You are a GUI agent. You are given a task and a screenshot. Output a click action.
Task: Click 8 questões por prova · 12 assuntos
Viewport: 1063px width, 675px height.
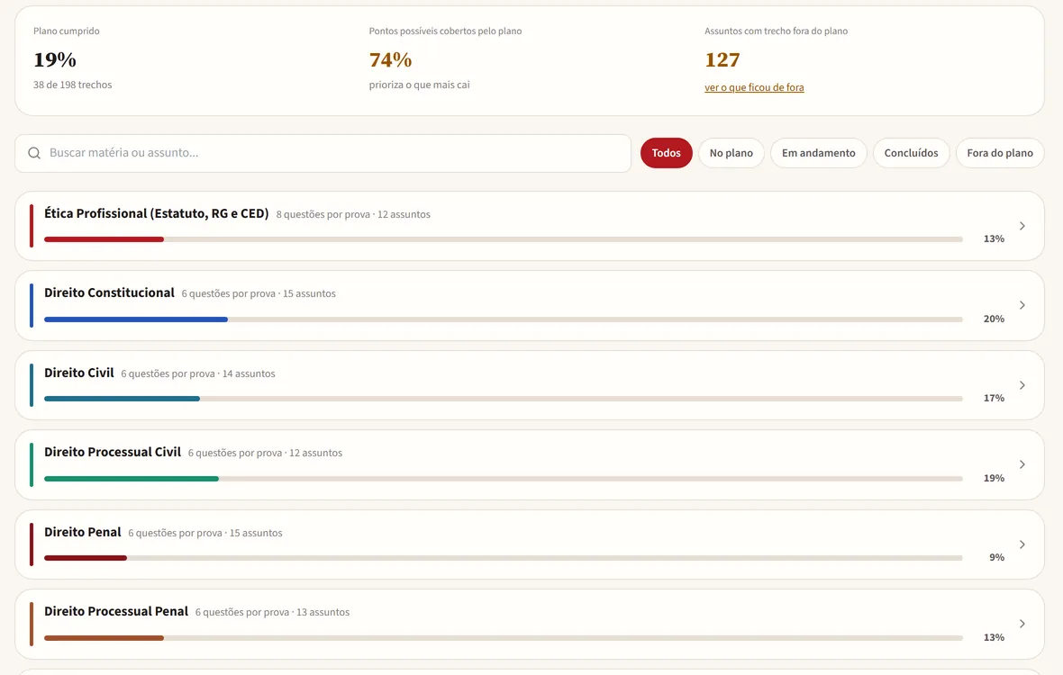pos(353,214)
